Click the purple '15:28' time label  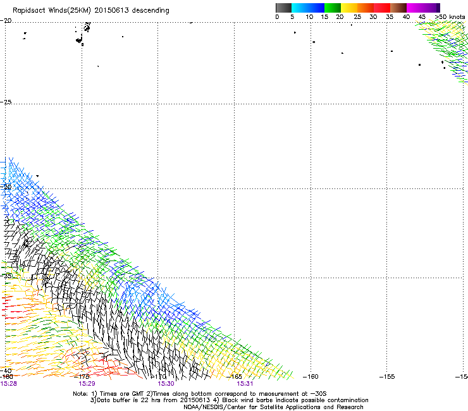click(x=8, y=384)
